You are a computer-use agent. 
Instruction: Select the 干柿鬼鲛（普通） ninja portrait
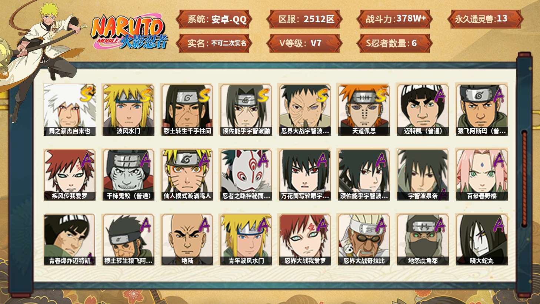[128, 175]
